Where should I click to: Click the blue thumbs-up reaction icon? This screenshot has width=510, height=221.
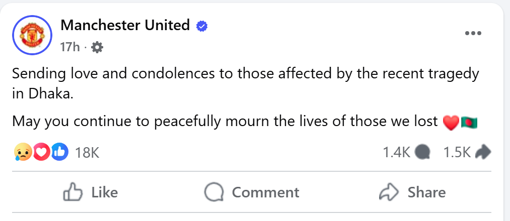(60, 152)
